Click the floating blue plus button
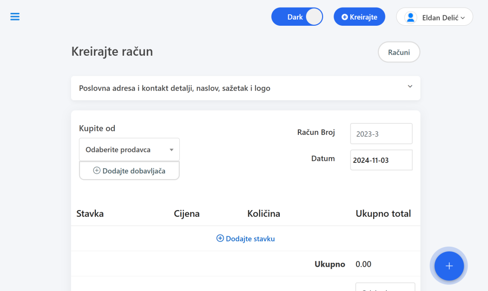The image size is (488, 291). coord(449,266)
